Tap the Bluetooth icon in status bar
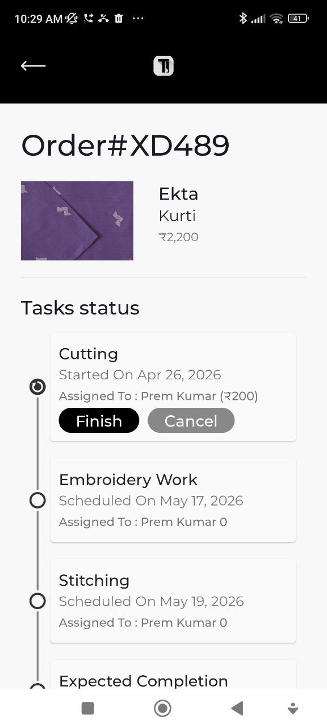Screen dimensions: 327x728 pos(243,18)
